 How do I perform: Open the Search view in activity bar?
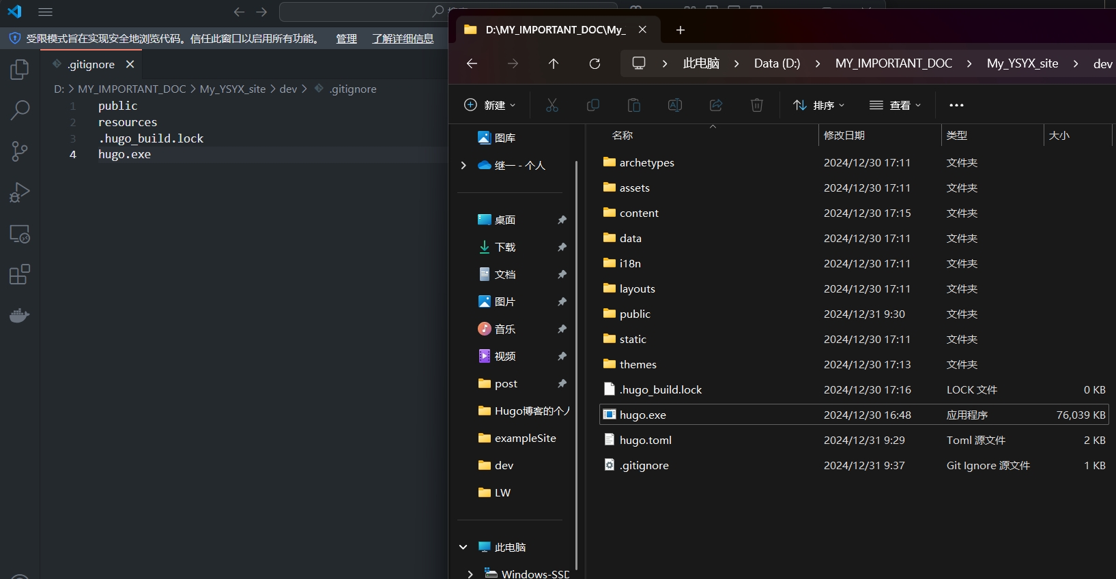(x=20, y=110)
